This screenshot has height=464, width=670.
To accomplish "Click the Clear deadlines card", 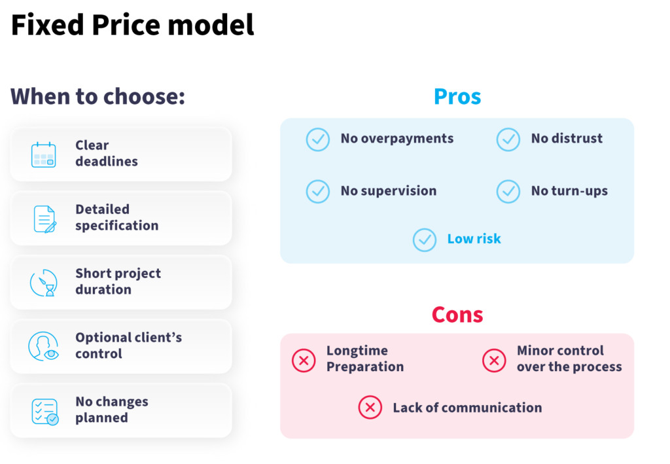I will pos(121,154).
